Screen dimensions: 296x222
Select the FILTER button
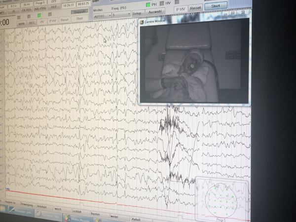point(27,10)
